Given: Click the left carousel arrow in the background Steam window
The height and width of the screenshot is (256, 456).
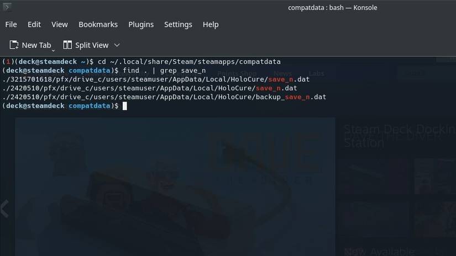Looking at the screenshot, I should (x=4, y=209).
